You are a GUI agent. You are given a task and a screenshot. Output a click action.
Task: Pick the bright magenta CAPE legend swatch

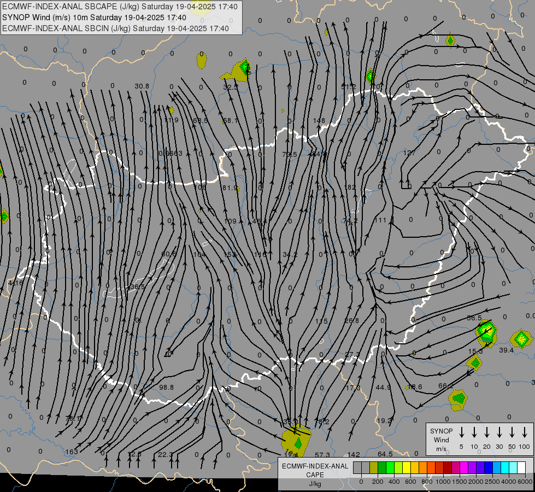tap(464, 468)
